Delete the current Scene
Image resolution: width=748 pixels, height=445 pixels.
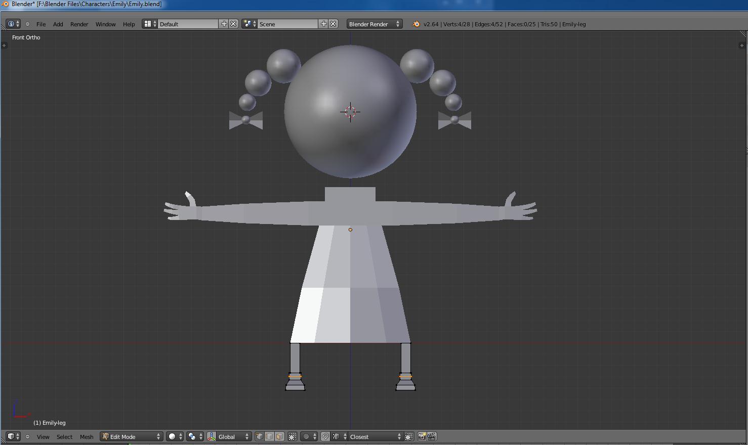tap(333, 24)
